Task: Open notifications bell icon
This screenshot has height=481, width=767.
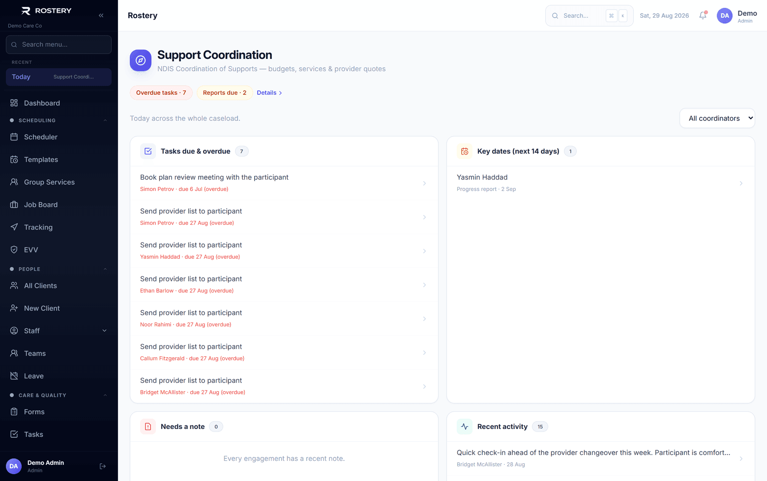Action: pyautogui.click(x=703, y=15)
